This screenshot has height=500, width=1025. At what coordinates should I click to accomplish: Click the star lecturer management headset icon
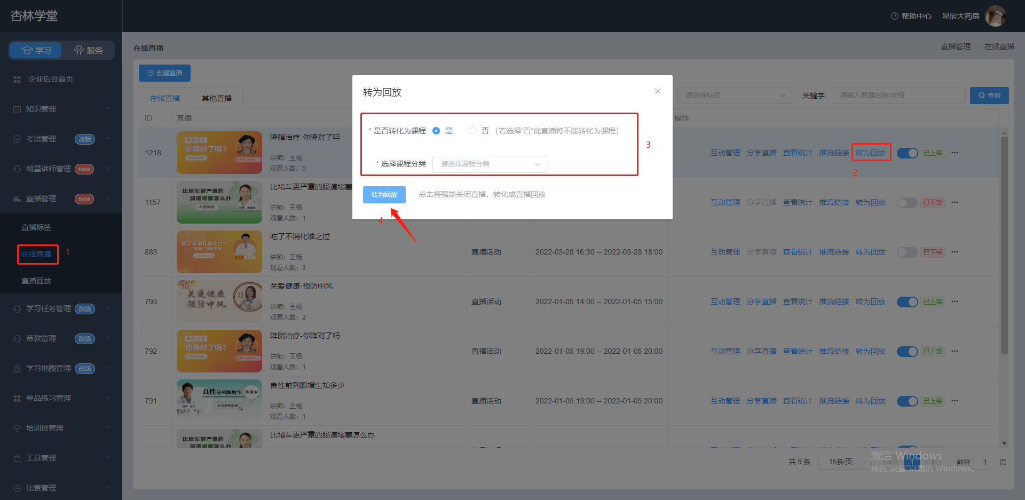pyautogui.click(x=17, y=169)
